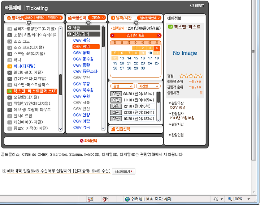Select movie 인사이드잡
This screenshot has height=205, width=260.
(23, 116)
